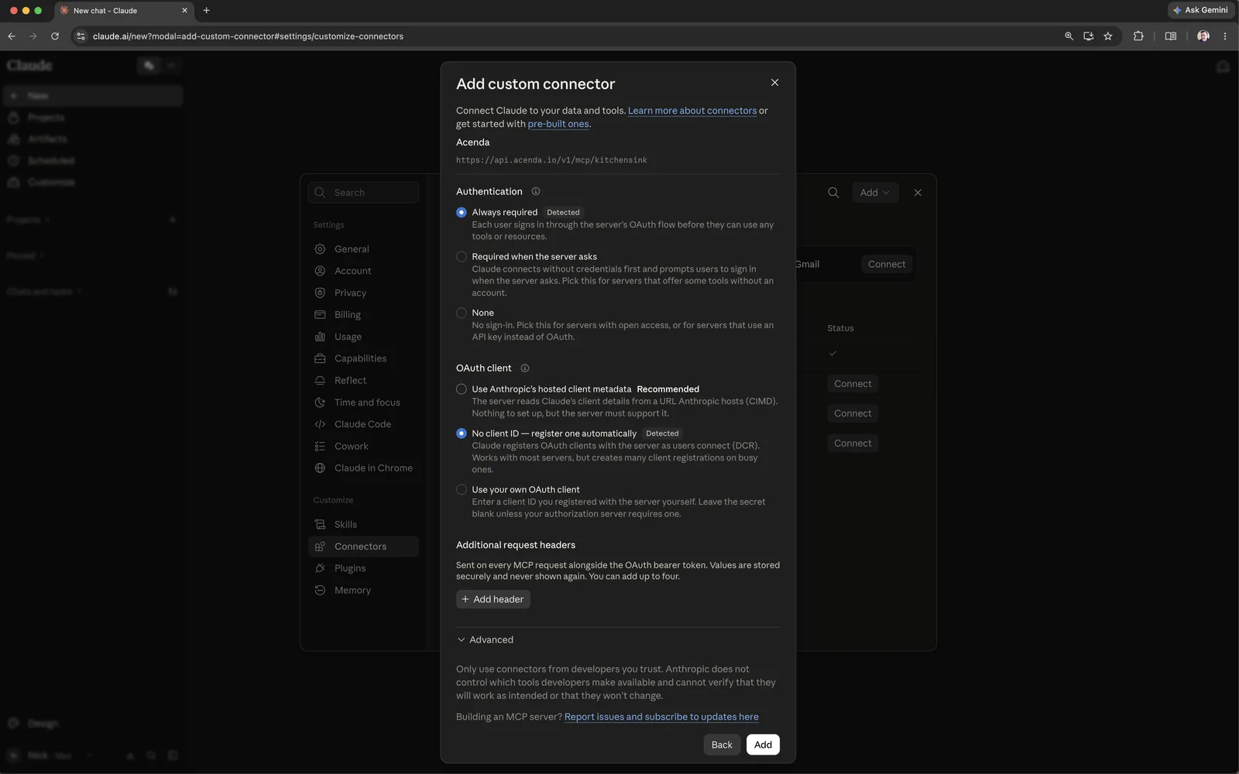Open the Learn more about connectors link

(x=692, y=111)
